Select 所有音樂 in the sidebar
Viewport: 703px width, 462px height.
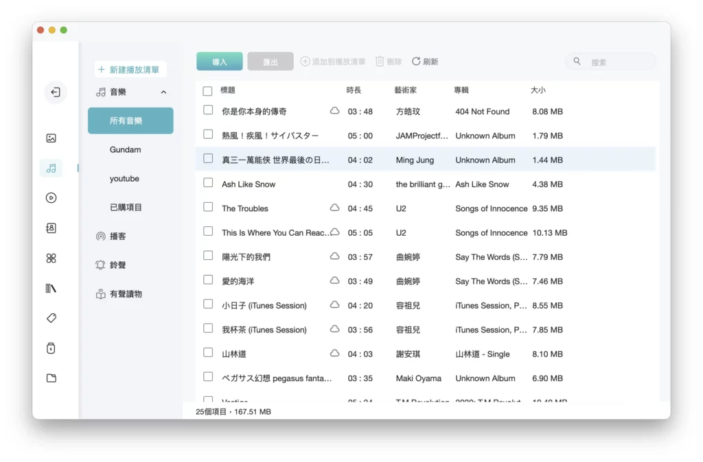coord(130,121)
